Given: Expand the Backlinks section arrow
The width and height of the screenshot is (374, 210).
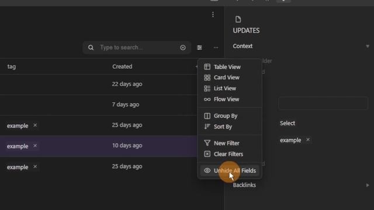Looking at the screenshot, I should pos(368,185).
